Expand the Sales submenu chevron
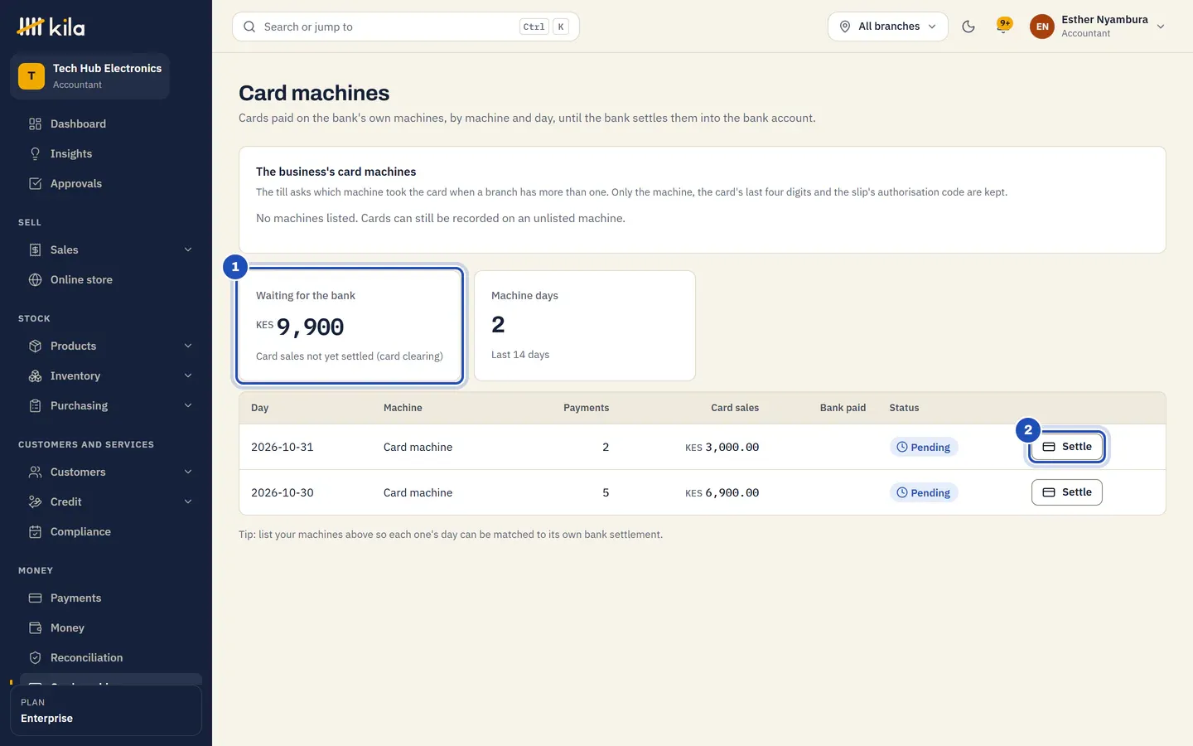Screen dimensions: 1193x746 [x=188, y=249]
